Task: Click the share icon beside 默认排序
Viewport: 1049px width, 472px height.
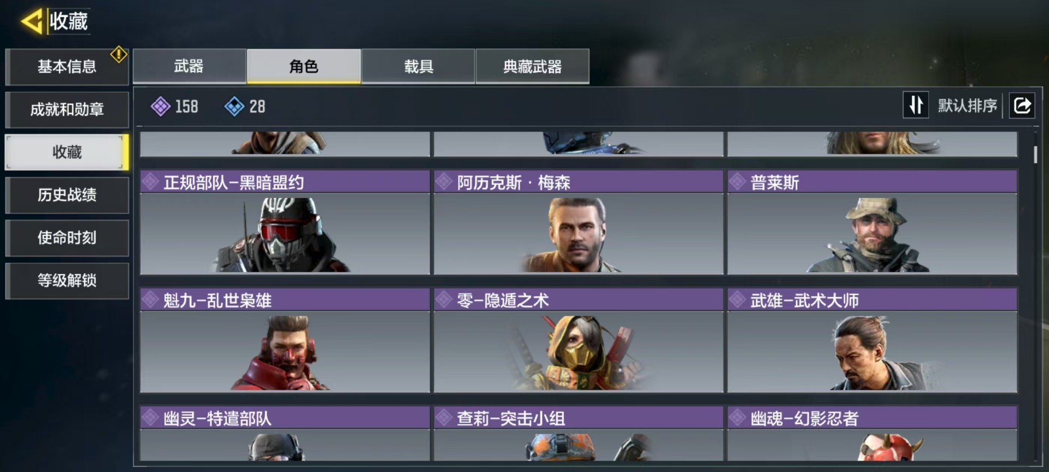Action: point(1022,105)
